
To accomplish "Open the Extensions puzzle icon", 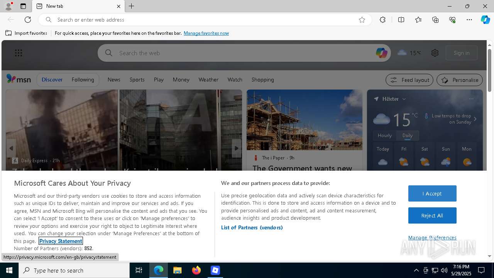I will pyautogui.click(x=382, y=20).
